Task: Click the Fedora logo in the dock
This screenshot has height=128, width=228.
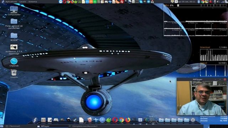Action: pyautogui.click(x=35, y=120)
